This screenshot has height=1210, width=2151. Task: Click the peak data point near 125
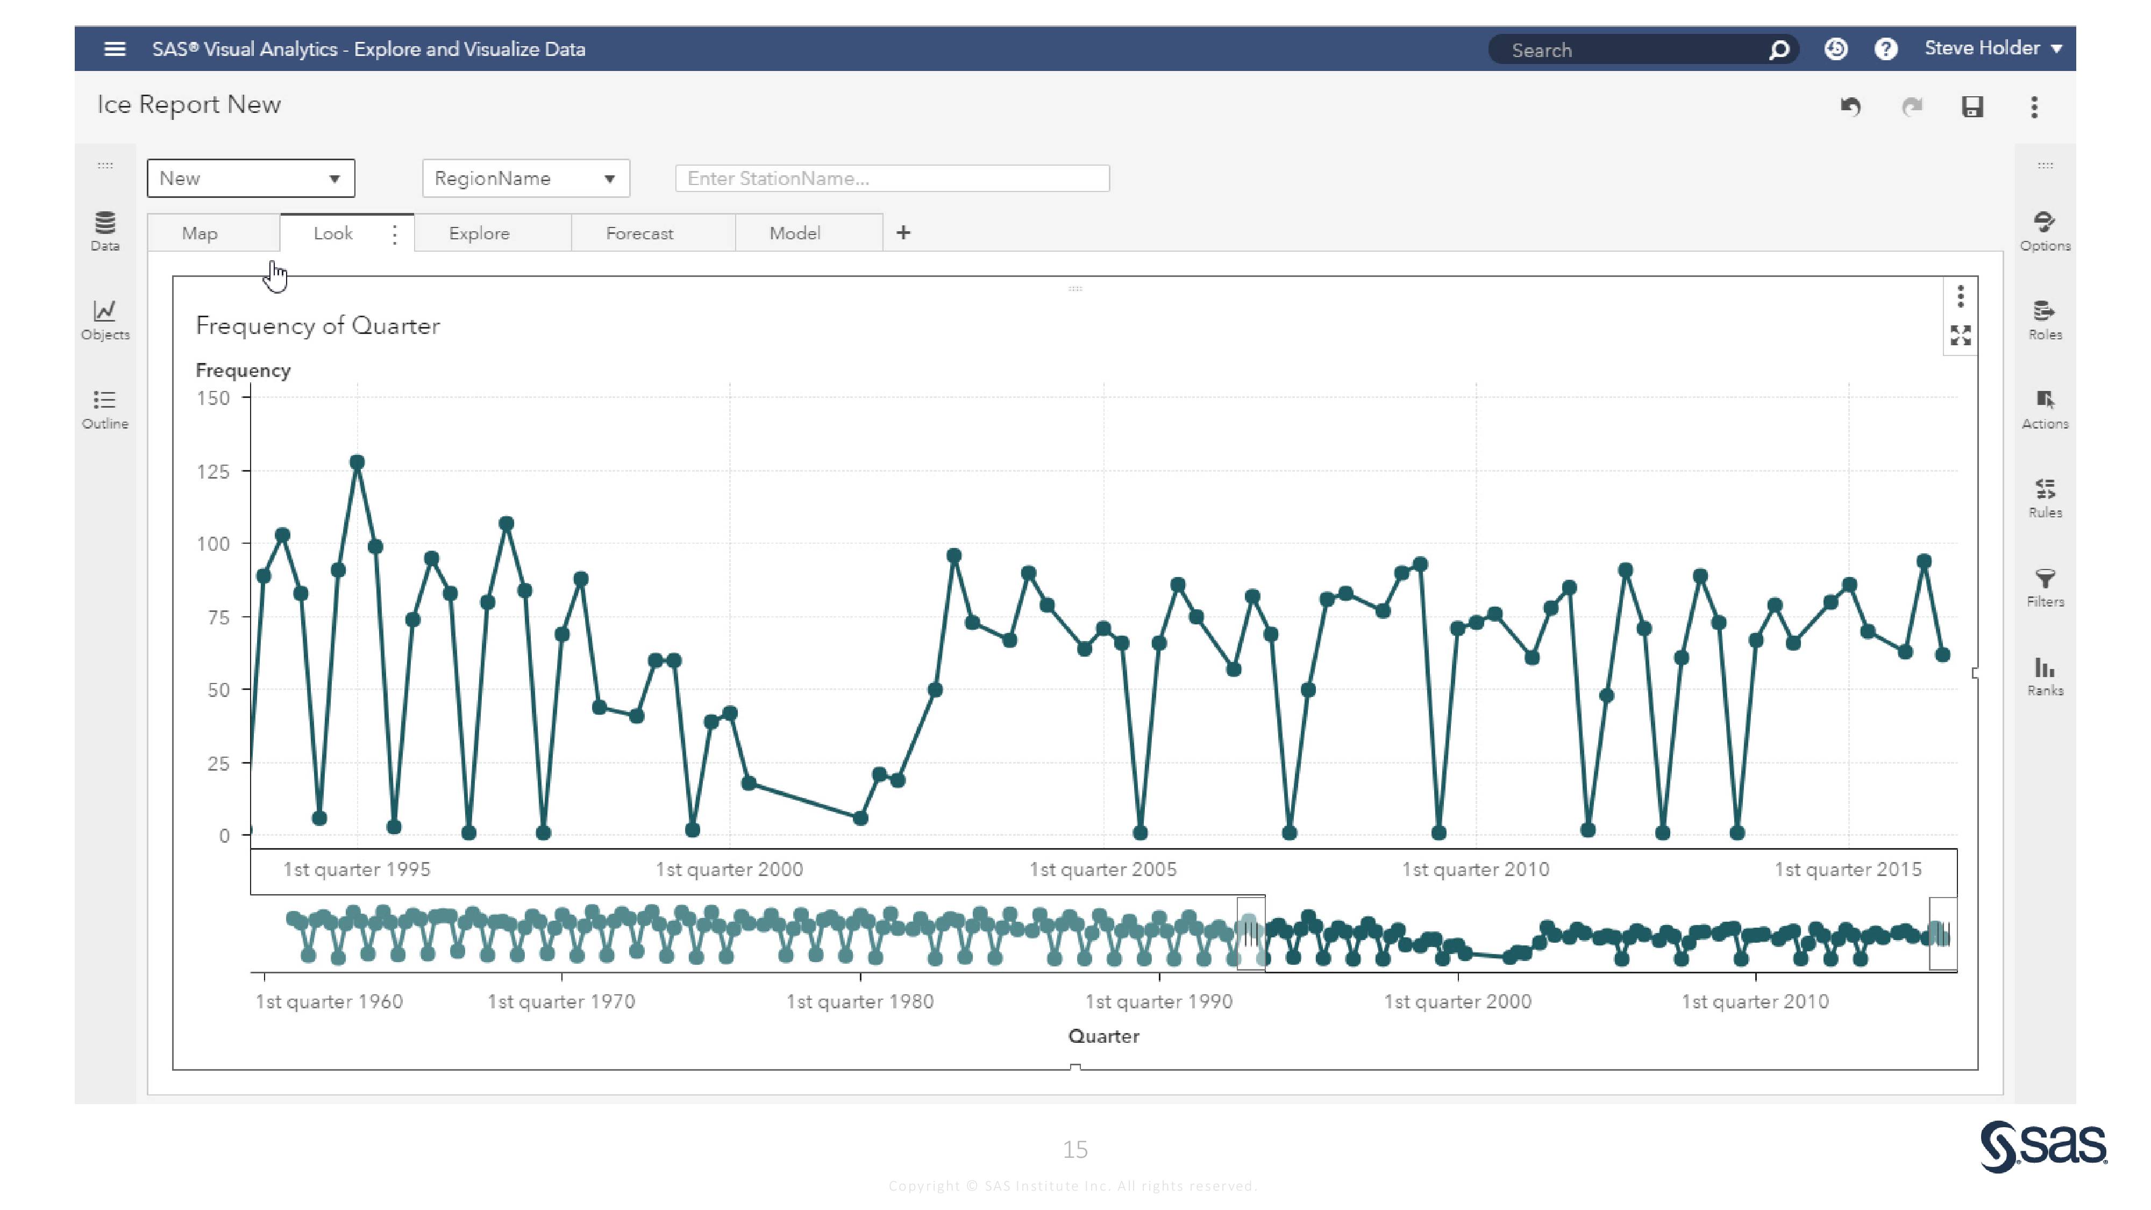(358, 462)
